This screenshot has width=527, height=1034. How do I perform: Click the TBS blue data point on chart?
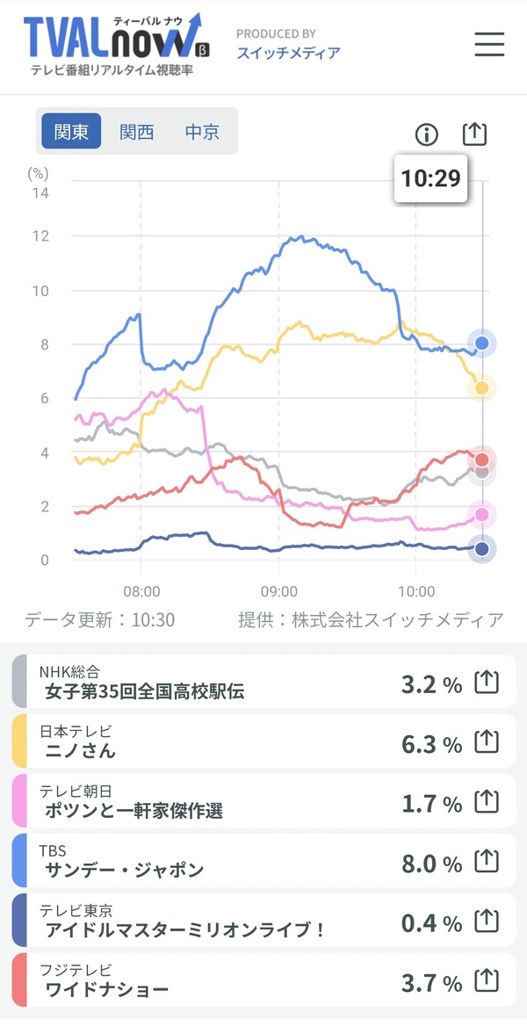pyautogui.click(x=482, y=343)
